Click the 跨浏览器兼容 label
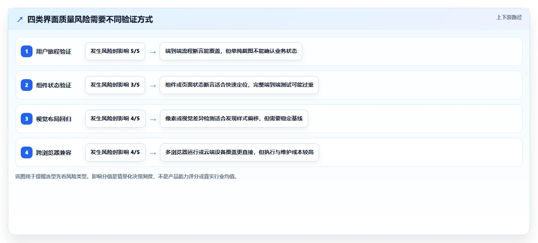Image resolution: width=538 pixels, height=243 pixels. coord(54,152)
